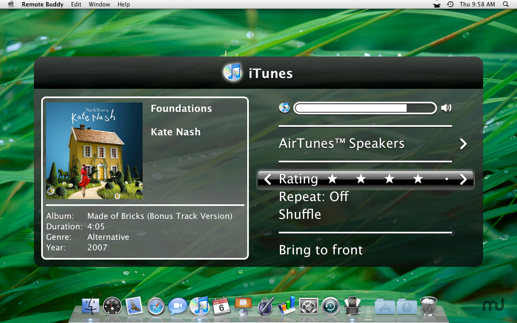The height and width of the screenshot is (323, 517).
Task: Click the iTunes logo in the overlay header
Action: pos(233,73)
